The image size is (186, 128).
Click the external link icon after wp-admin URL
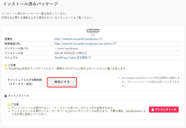[114, 43]
